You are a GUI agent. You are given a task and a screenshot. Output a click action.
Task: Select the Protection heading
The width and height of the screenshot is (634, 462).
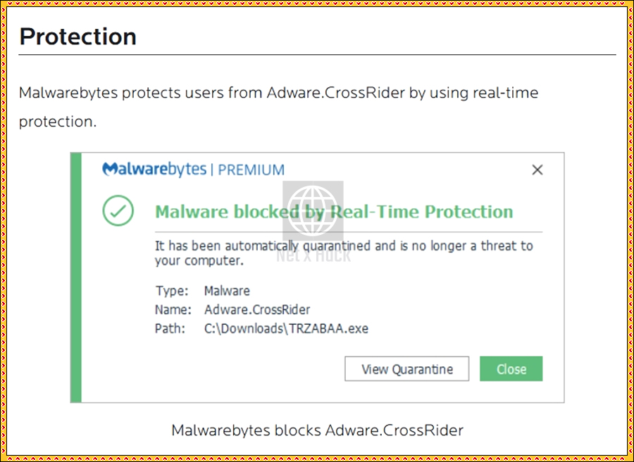pyautogui.click(x=77, y=37)
